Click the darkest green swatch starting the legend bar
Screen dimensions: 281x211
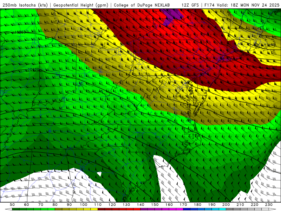16,209
